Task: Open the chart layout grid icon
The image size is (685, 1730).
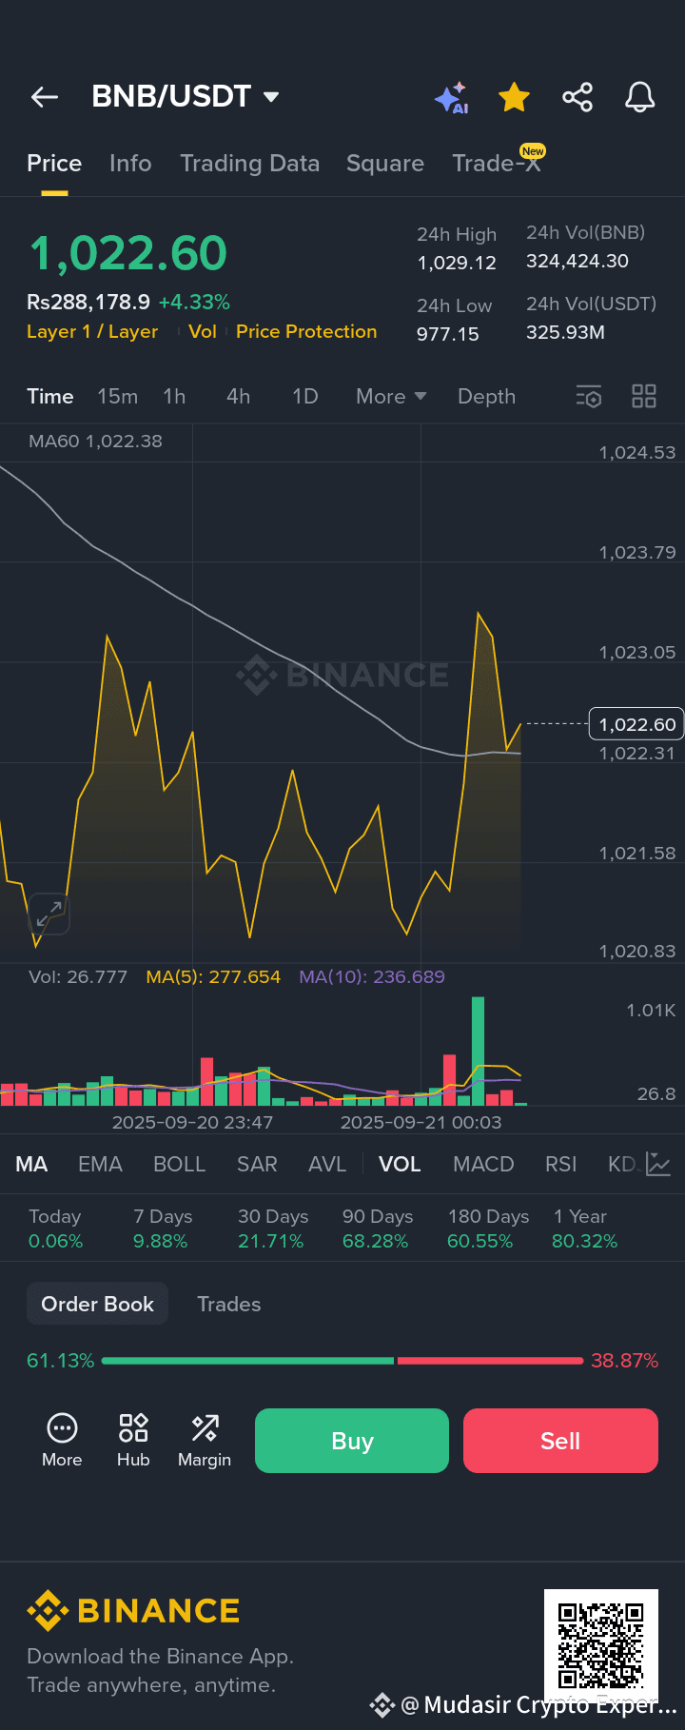Action: pyautogui.click(x=644, y=397)
